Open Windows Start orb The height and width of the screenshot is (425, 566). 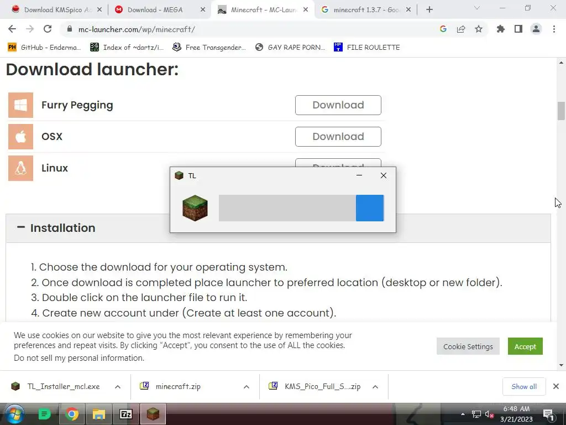click(x=14, y=414)
